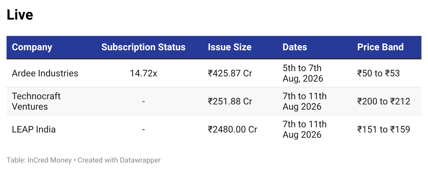Click the Dates column header
The height and width of the screenshot is (171, 428).
click(295, 47)
